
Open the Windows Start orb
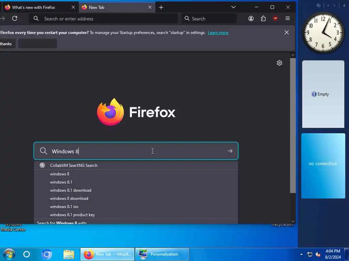(9, 254)
